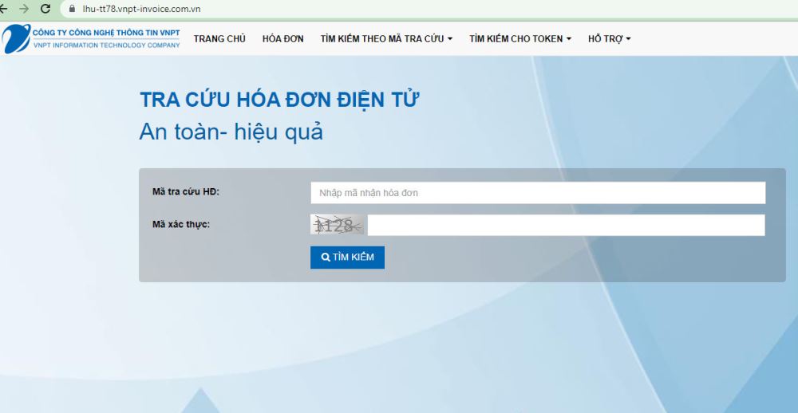Reload the current page

click(x=45, y=9)
